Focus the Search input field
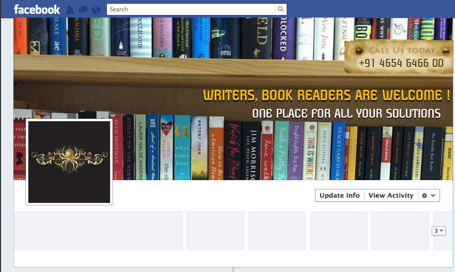 [x=191, y=9]
